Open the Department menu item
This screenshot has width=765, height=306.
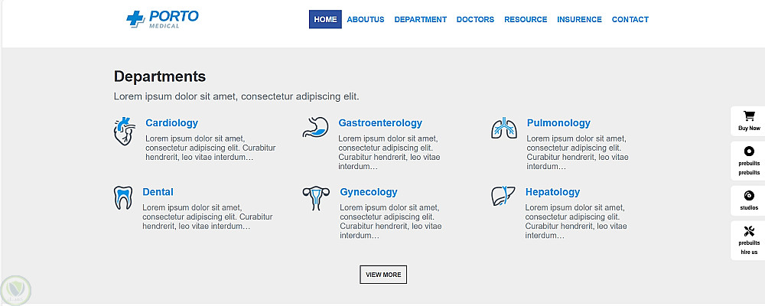[x=420, y=20]
